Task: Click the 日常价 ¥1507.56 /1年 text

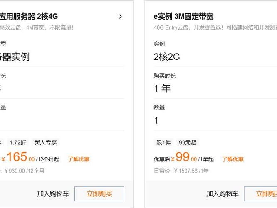Action: [x=181, y=171]
